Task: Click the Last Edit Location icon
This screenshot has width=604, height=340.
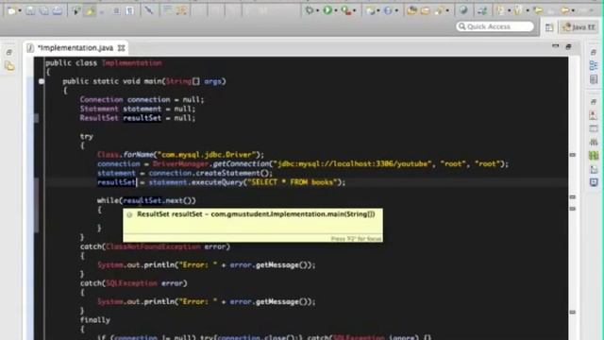Action: tap(538, 10)
